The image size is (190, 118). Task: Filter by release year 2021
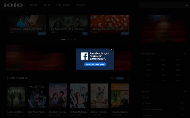pyautogui.click(x=178, y=65)
